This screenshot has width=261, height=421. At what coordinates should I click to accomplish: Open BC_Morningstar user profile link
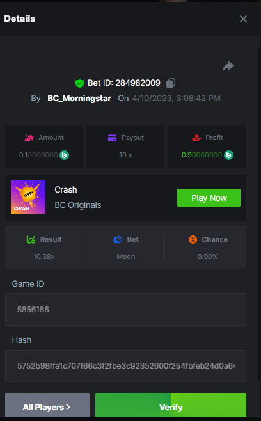(79, 99)
